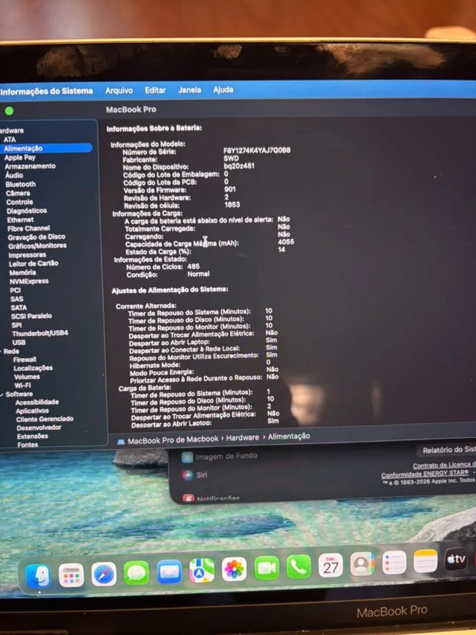Click battery serial number F8Y1274K4YAJ7Q0B8
Screen dimensions: 476x635
pyautogui.click(x=257, y=150)
